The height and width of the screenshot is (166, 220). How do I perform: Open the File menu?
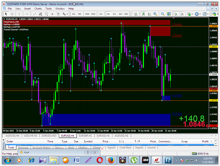coord(10,8)
